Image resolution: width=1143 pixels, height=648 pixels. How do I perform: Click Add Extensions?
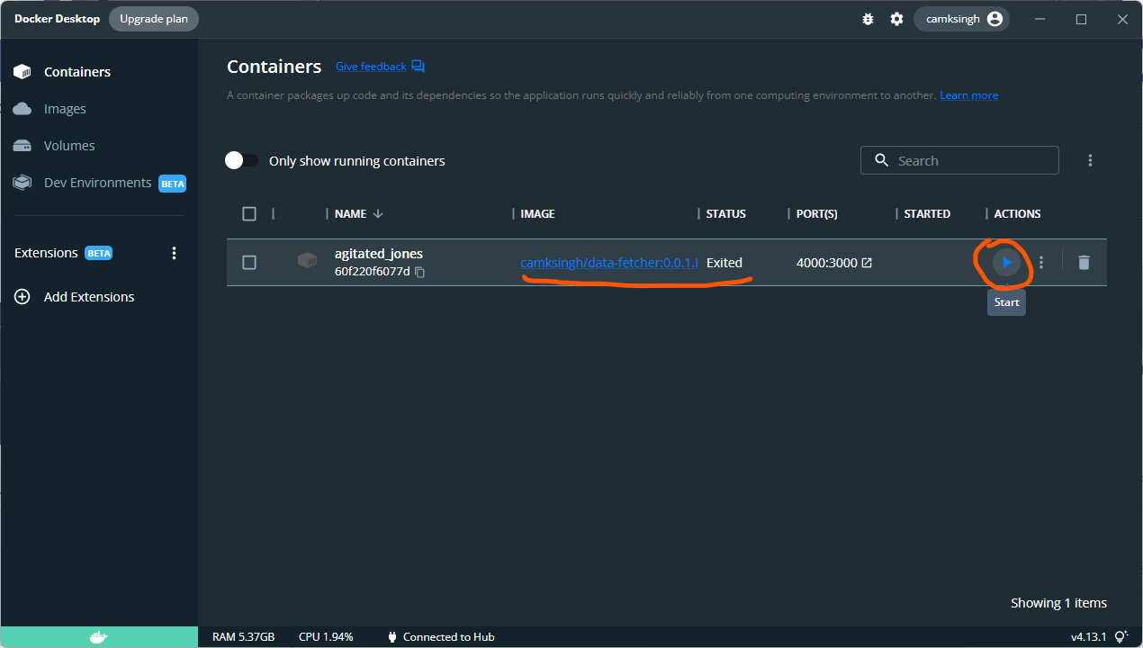click(x=75, y=297)
